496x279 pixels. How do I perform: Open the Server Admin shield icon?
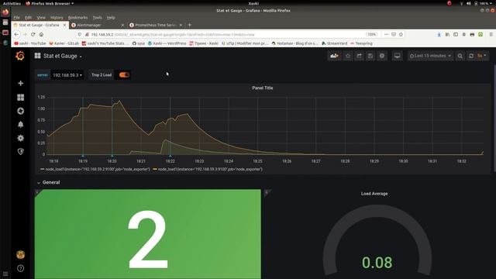(21, 152)
